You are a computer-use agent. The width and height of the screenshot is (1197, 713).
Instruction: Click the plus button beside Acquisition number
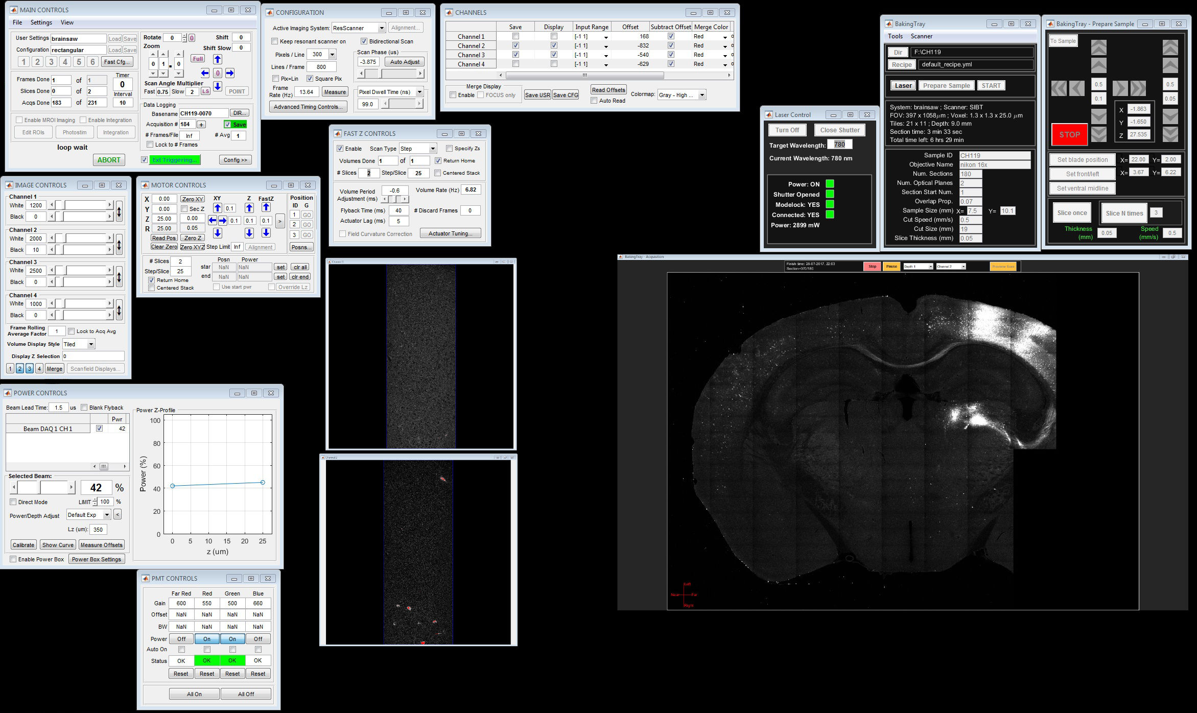coord(201,125)
